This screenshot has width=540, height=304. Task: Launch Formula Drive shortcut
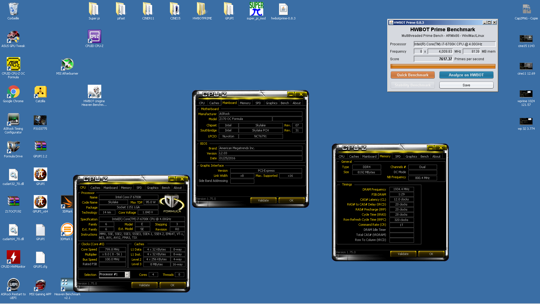[13, 149]
